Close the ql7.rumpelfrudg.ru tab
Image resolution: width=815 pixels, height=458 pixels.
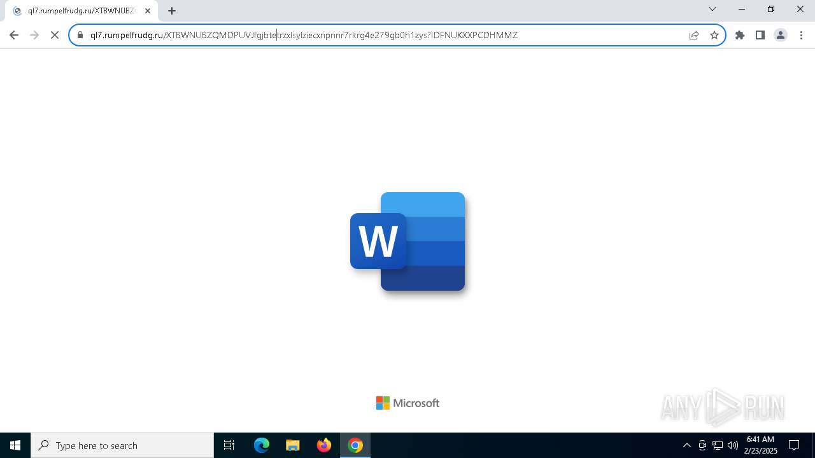coord(148,11)
